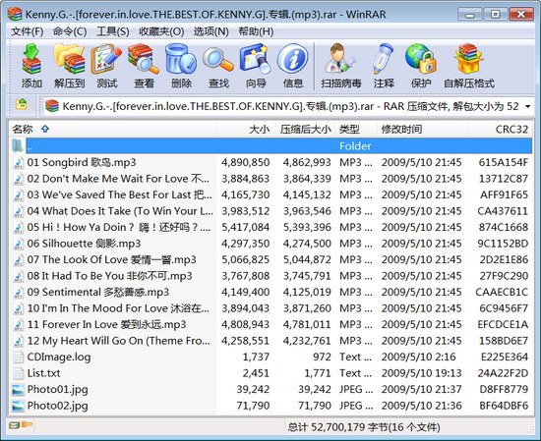
Task: Click the 保护 (Protect) lock icon
Action: click(x=421, y=66)
